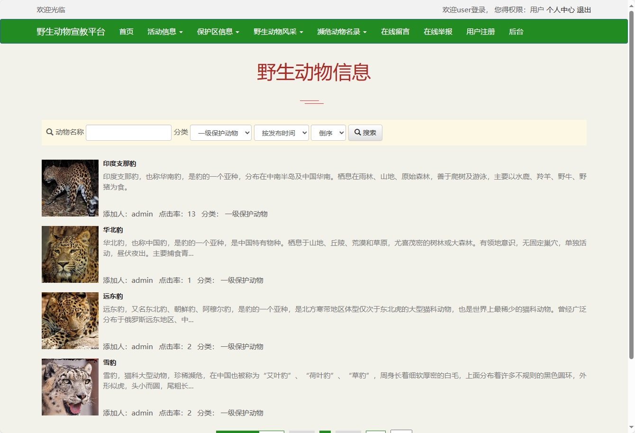This screenshot has width=635, height=433.
Task: Click the magnifier icon beside 动物名称 label
Action: [x=49, y=132]
